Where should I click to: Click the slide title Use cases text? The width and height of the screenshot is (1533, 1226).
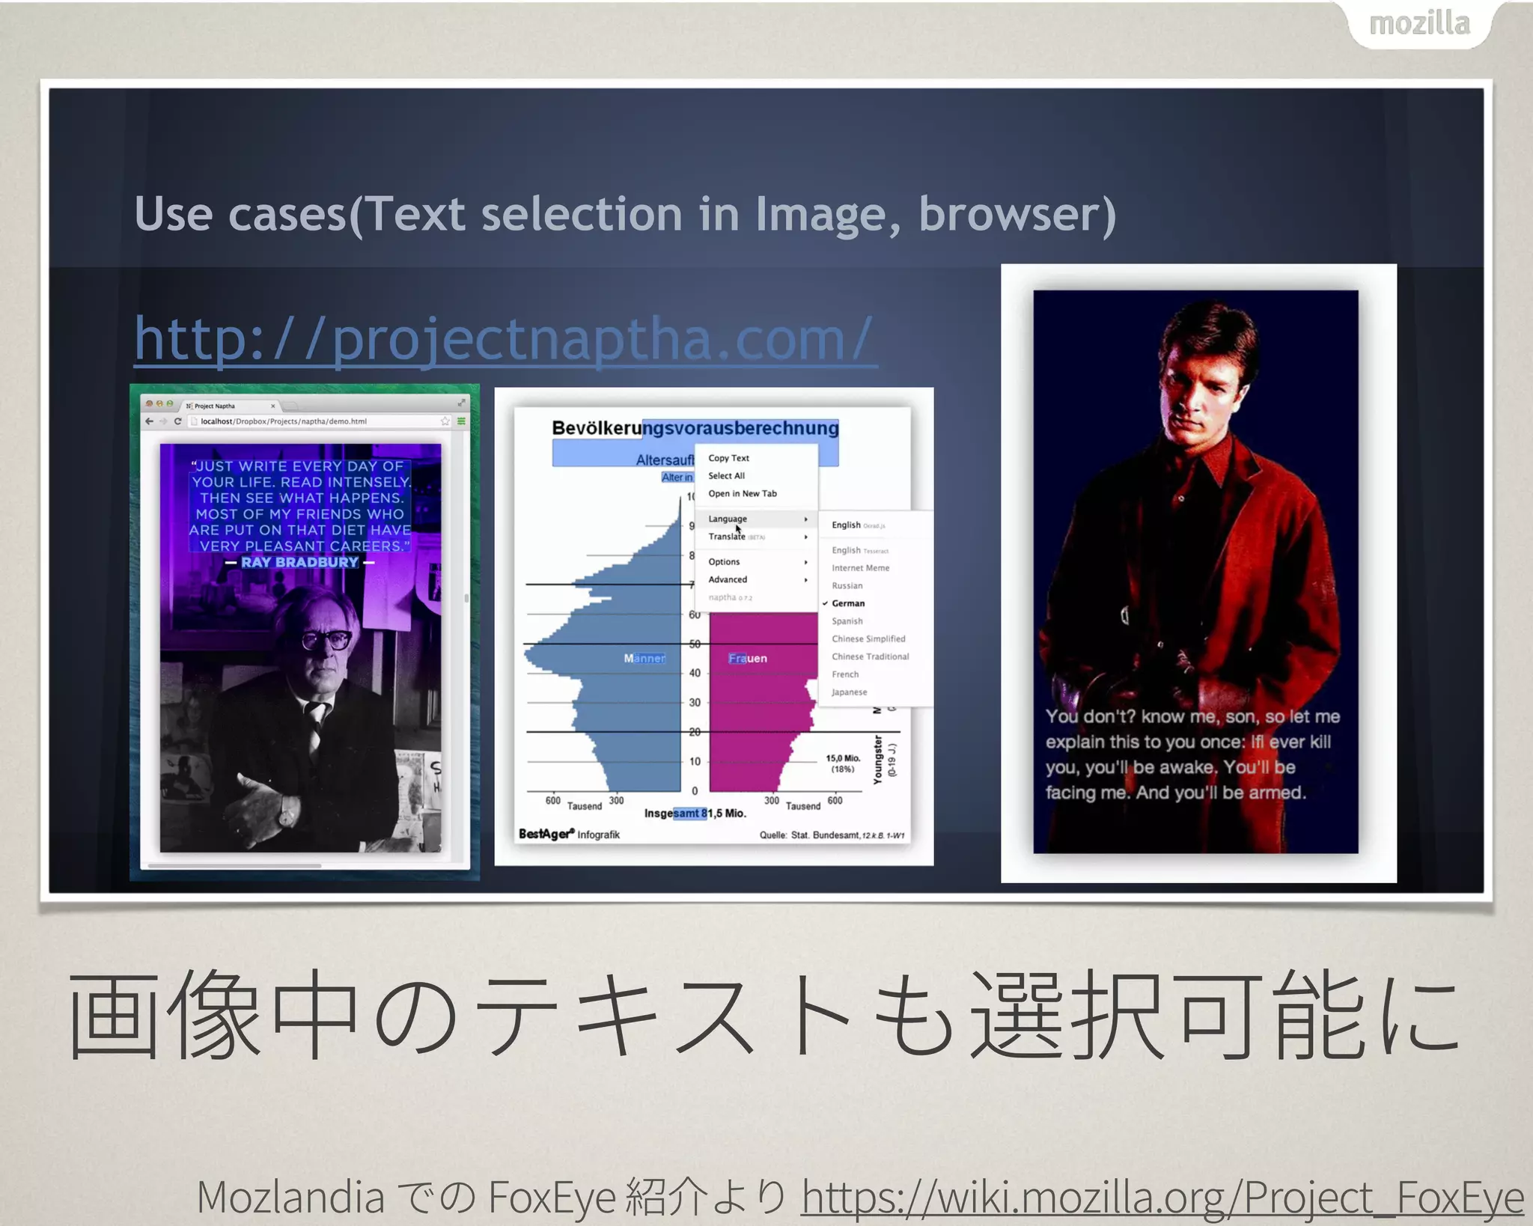[x=625, y=215]
